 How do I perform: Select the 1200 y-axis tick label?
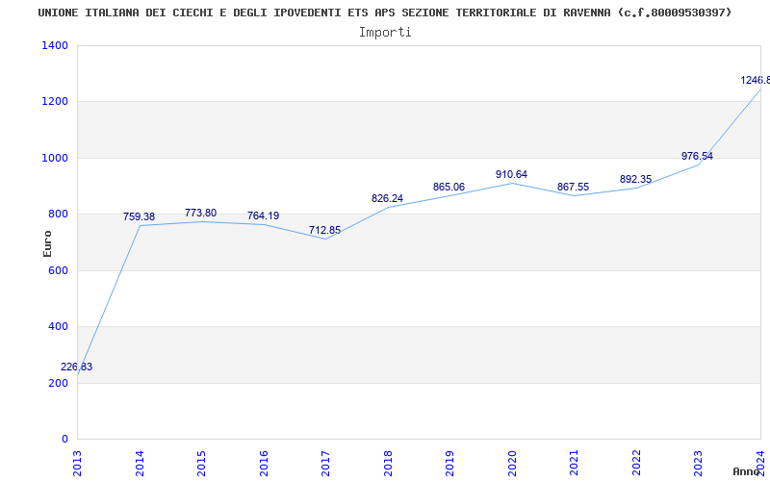[55, 102]
